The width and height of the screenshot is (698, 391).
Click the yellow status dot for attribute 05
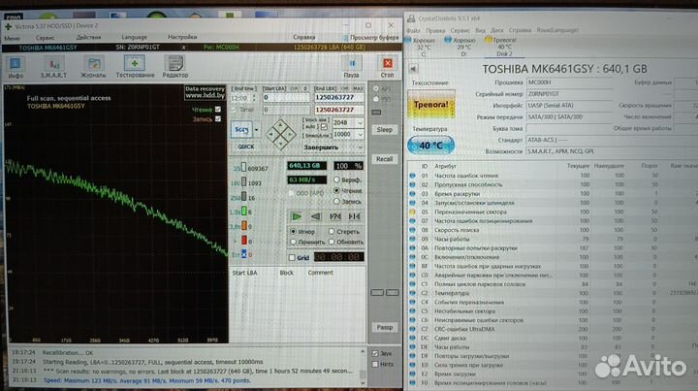point(412,212)
